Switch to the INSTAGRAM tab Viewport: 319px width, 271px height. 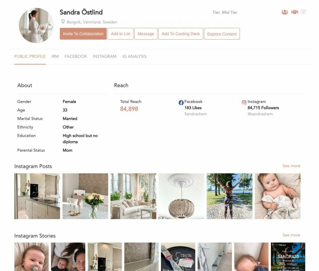point(105,56)
